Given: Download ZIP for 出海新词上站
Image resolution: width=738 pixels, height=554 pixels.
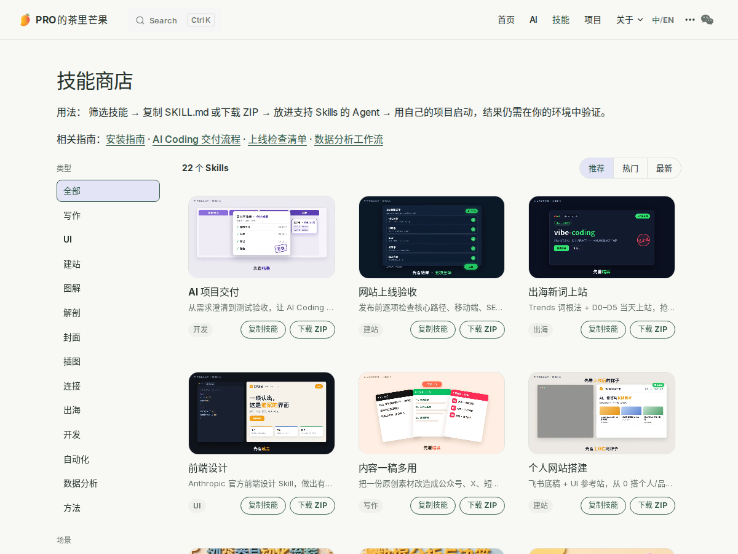Looking at the screenshot, I should (x=653, y=329).
